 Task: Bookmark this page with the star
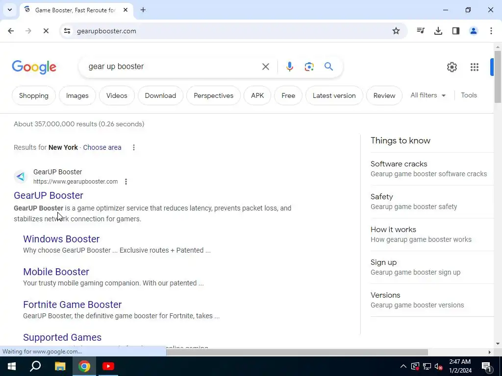point(396,31)
